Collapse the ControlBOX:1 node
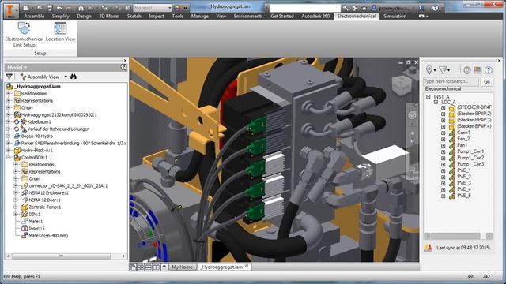 click(x=9, y=157)
